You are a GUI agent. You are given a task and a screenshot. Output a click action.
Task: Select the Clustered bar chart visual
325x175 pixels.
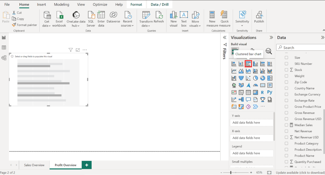coord(248,64)
